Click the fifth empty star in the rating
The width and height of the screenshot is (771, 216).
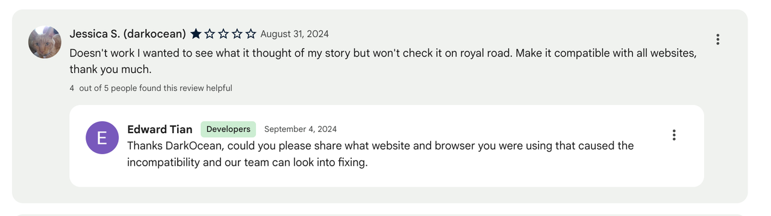[x=251, y=34]
